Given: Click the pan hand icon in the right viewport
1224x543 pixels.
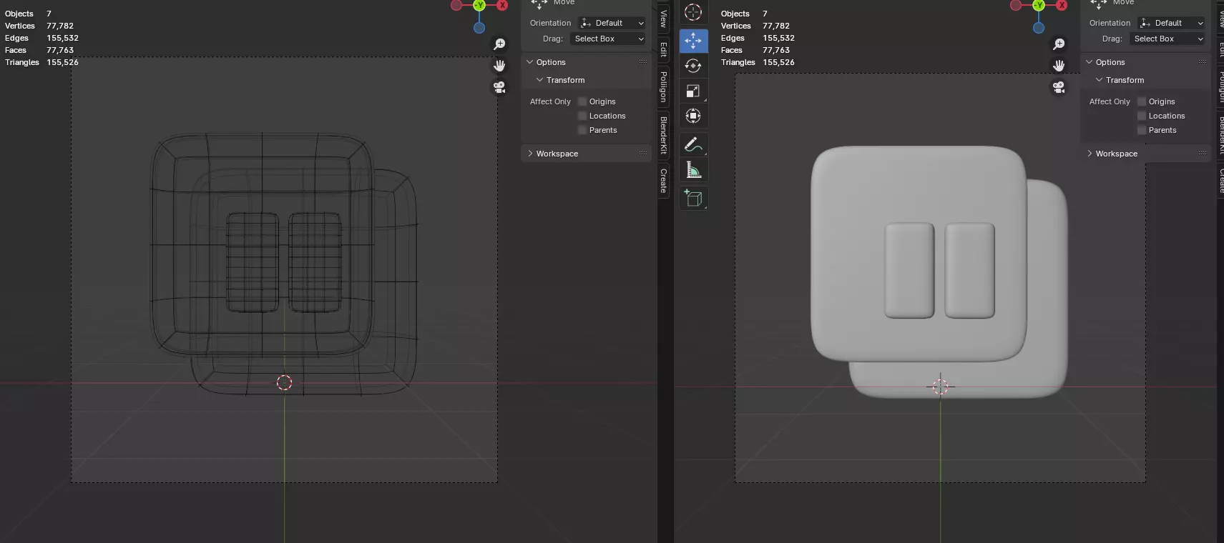Looking at the screenshot, I should point(1059,66).
